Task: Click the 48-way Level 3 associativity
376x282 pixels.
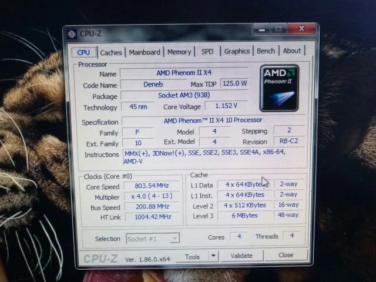Action: [x=288, y=215]
